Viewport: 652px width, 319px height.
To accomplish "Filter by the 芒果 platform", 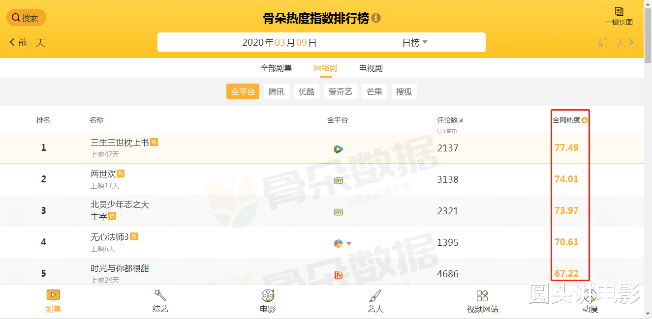I will click(374, 91).
